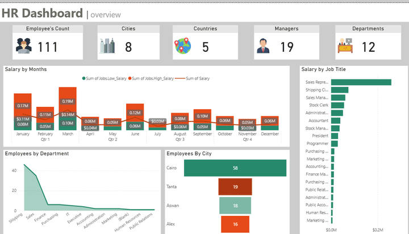This screenshot has width=409, height=234.
Task: Click the skyscraper buildings icon in Cities card
Action: coord(107,46)
